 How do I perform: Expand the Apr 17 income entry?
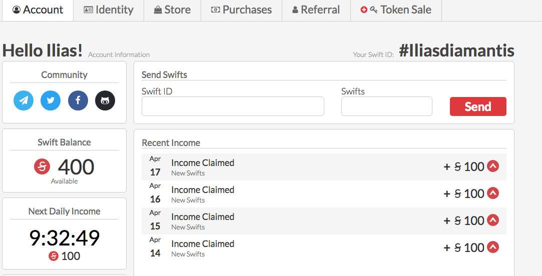pyautogui.click(x=493, y=166)
